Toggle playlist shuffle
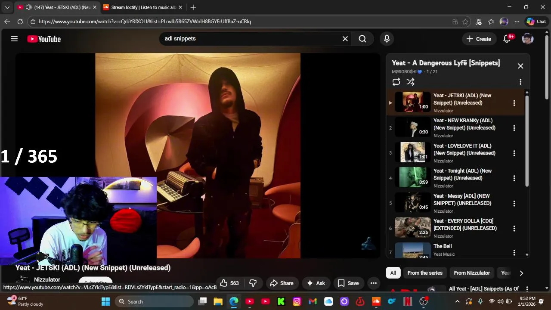 coord(410,82)
